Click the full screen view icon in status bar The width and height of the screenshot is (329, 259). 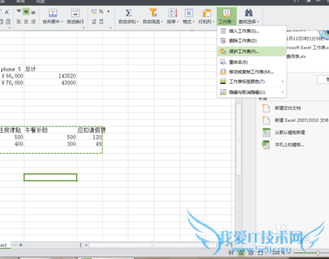tap(261, 253)
